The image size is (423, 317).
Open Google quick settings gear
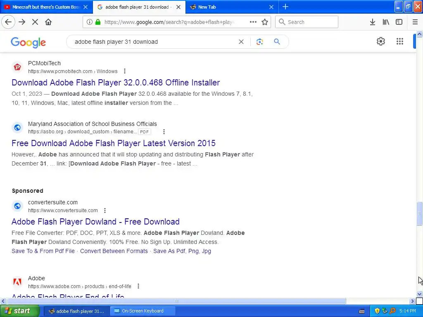pyautogui.click(x=380, y=41)
